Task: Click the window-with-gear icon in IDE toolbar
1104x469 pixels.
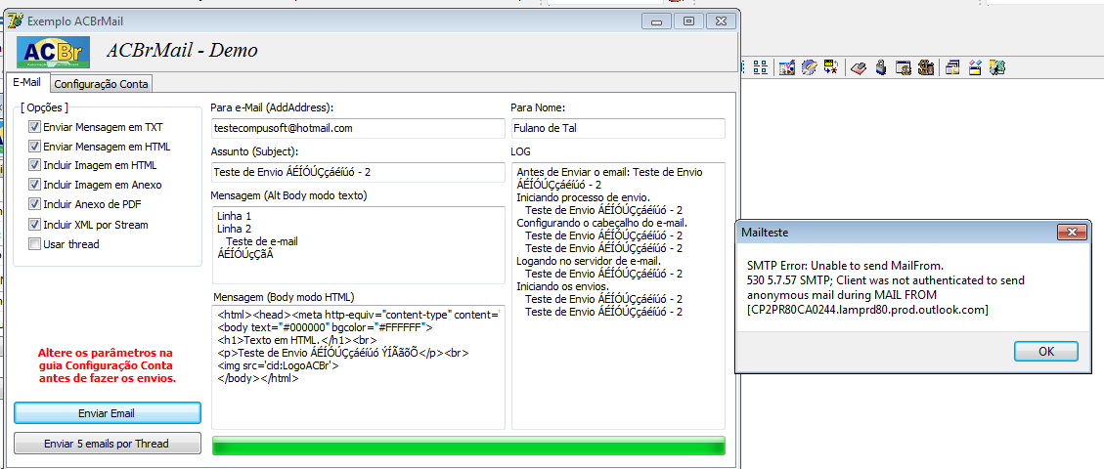Action: [x=904, y=67]
